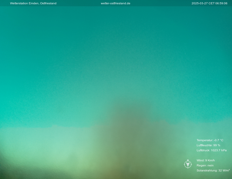Screen dimensions: 232x179
Task: Select the 'Temperatur: -0.7 °C' reading
Action: pyautogui.click(x=210, y=140)
